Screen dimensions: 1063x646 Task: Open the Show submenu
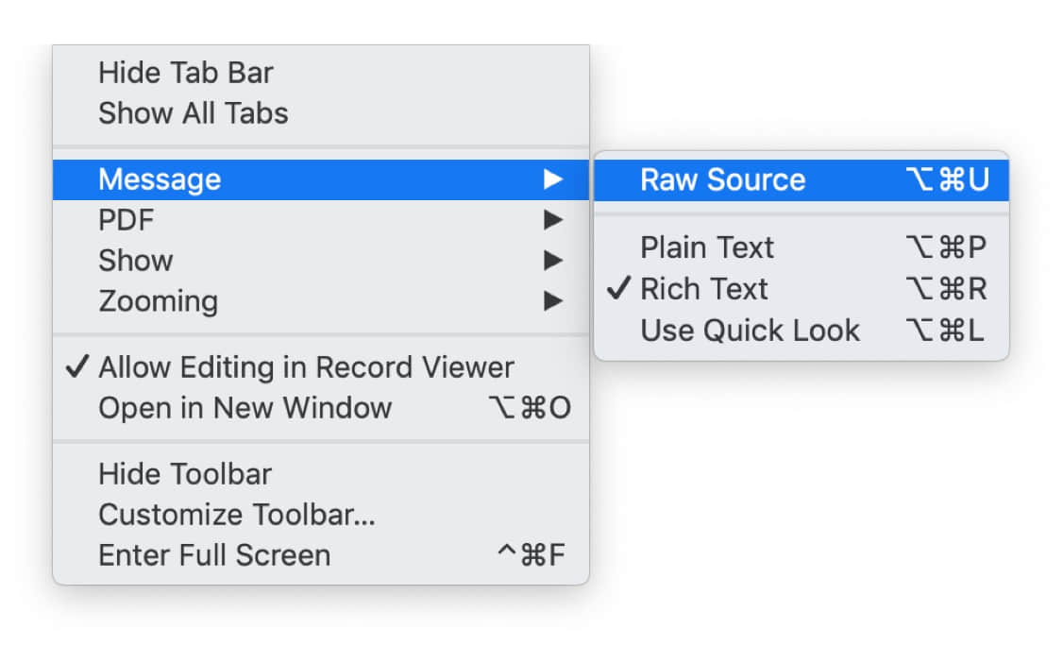(321, 261)
